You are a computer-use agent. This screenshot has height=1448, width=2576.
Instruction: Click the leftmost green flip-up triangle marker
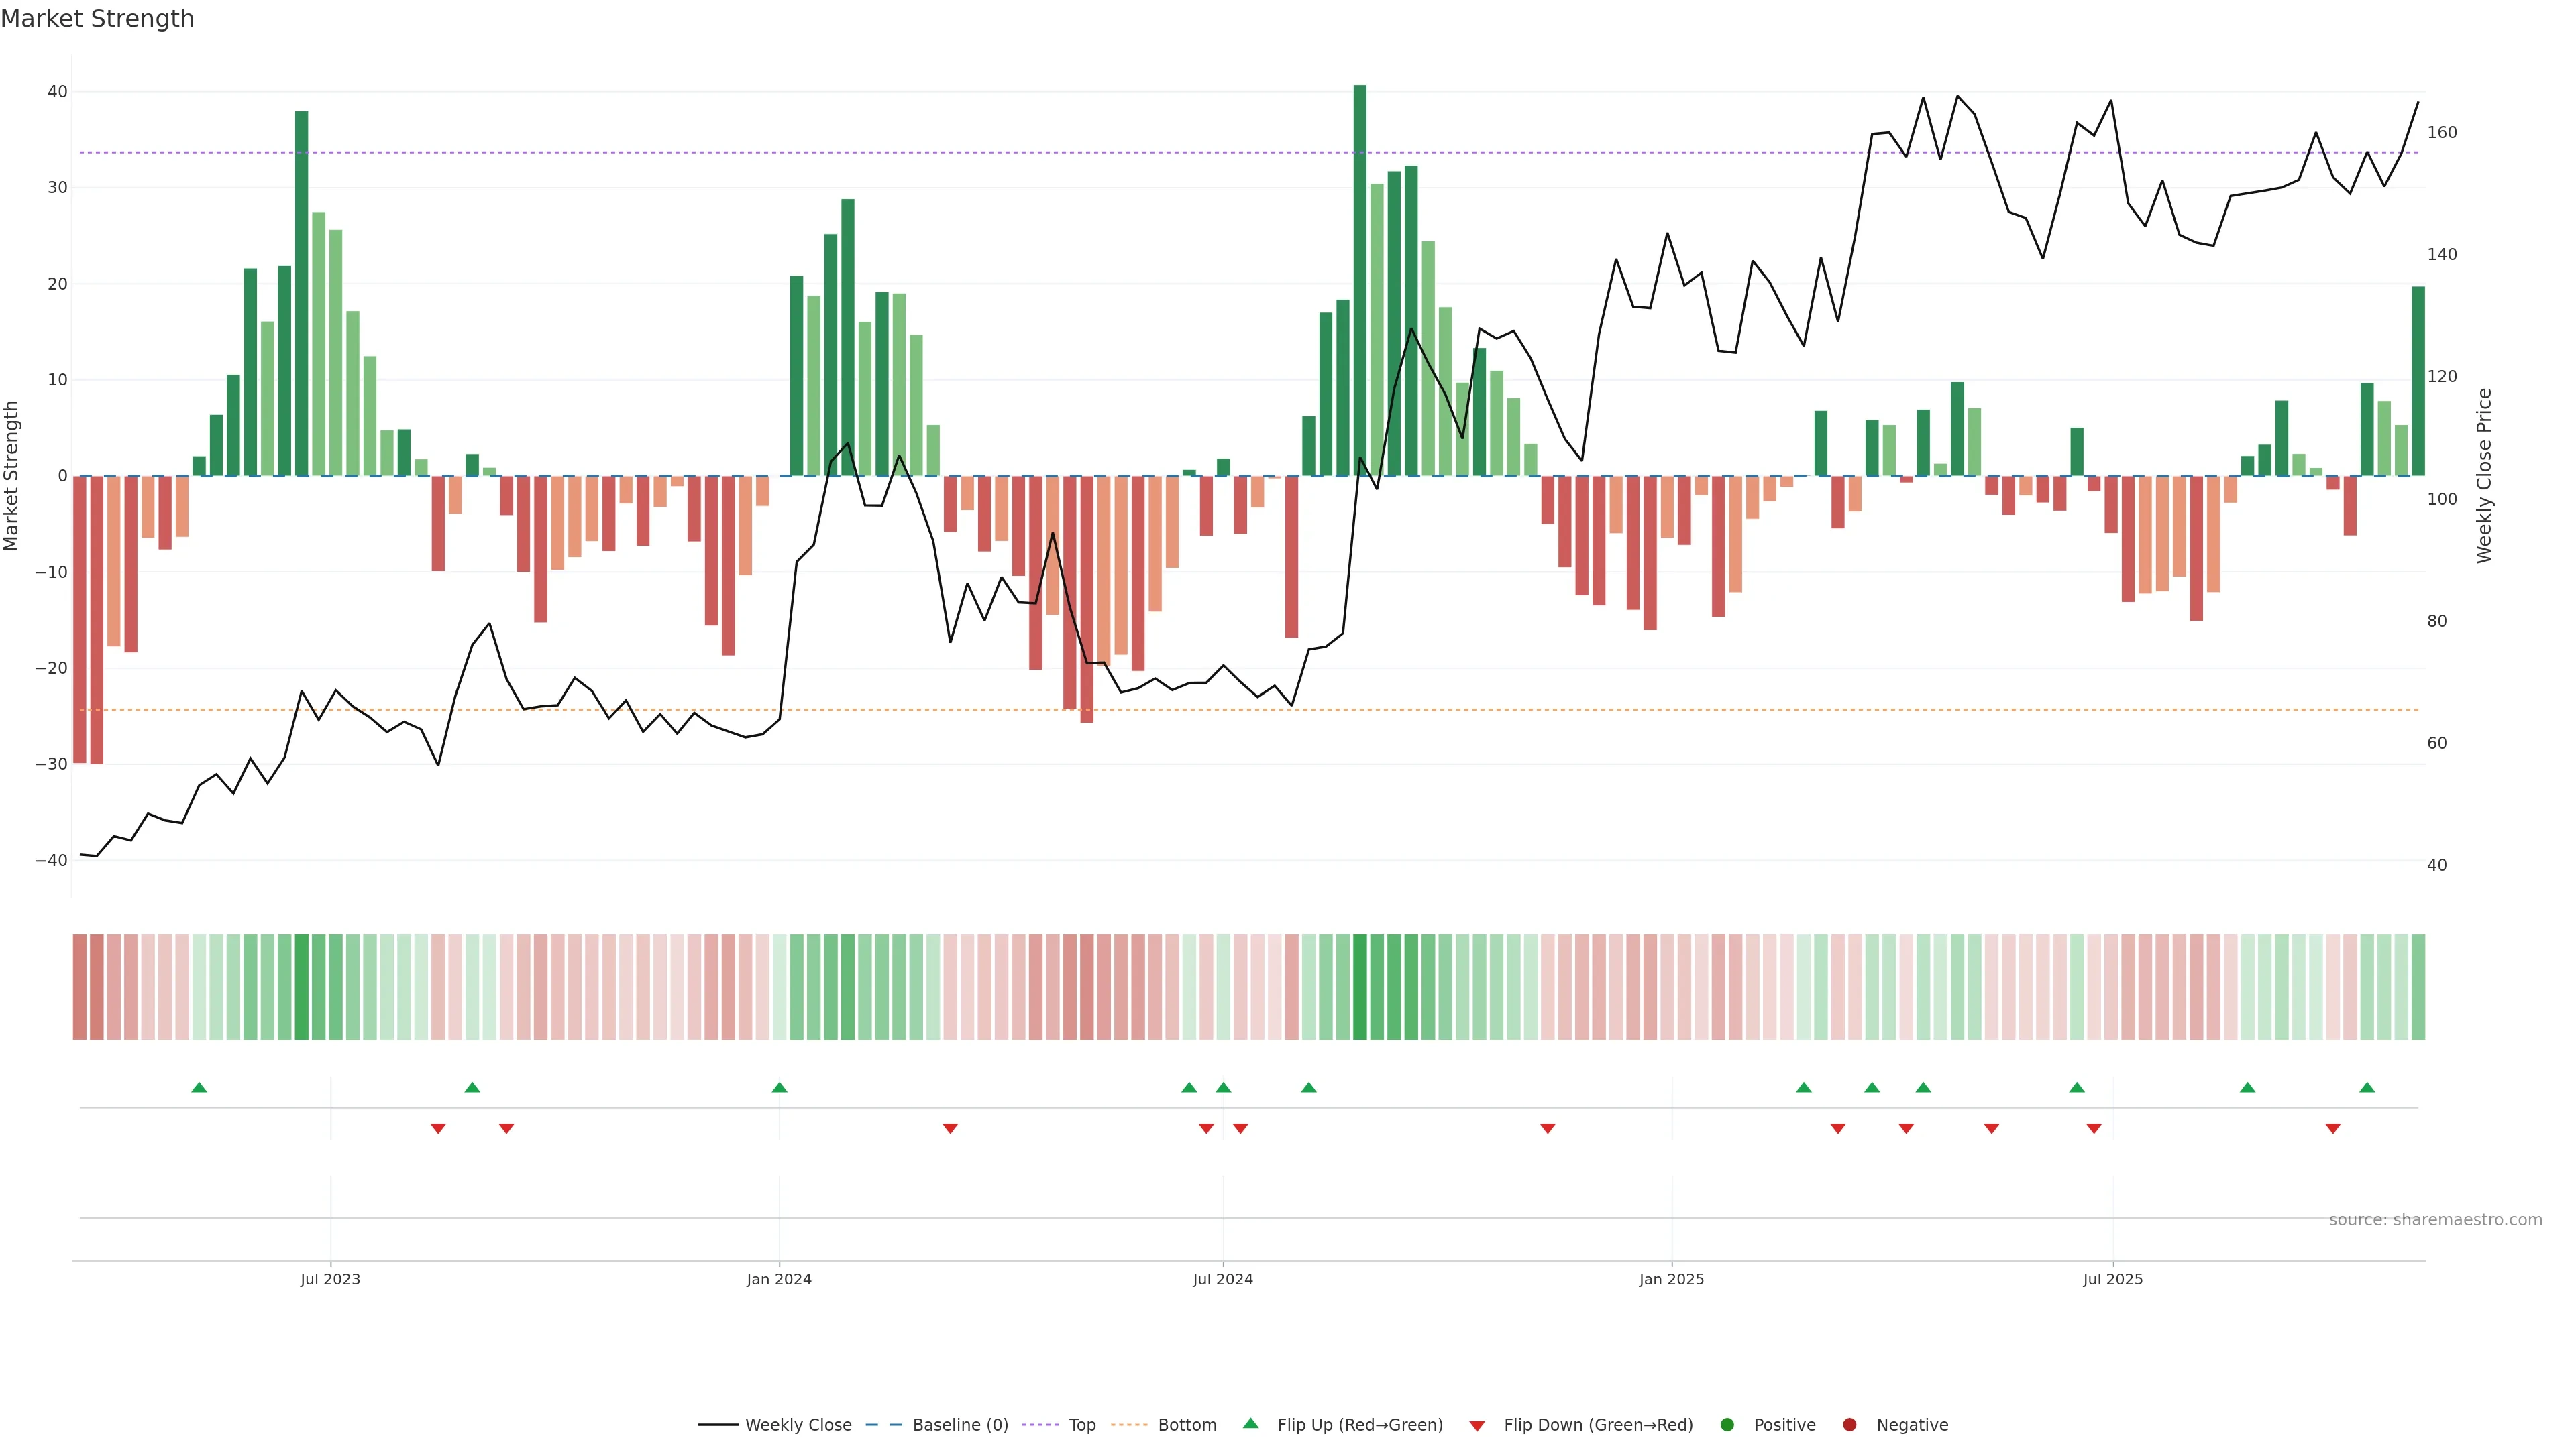click(x=199, y=1087)
